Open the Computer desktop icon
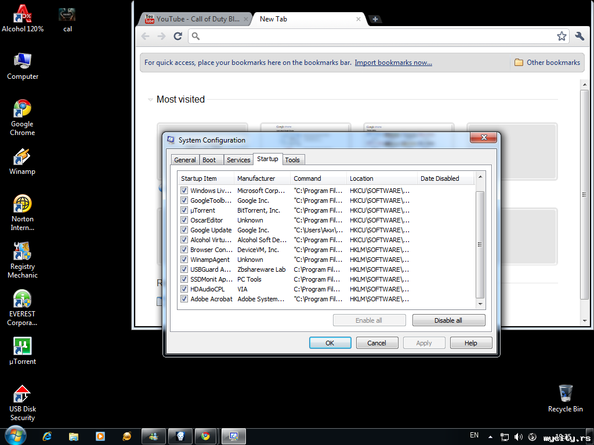The image size is (594, 445). pyautogui.click(x=23, y=67)
